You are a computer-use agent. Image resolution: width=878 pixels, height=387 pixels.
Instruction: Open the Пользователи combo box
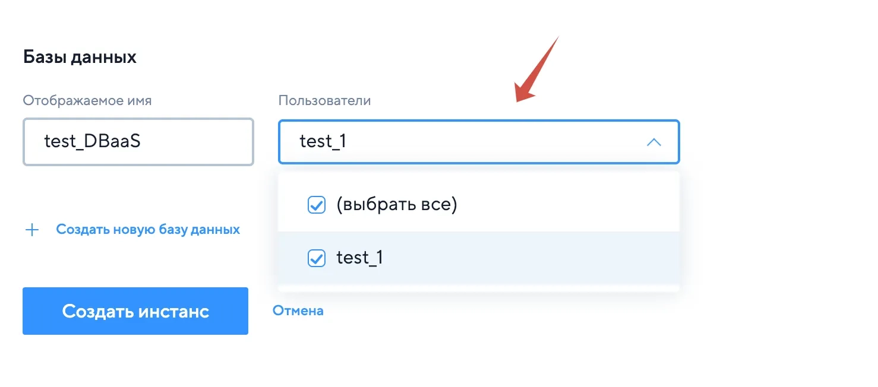pyautogui.click(x=479, y=142)
